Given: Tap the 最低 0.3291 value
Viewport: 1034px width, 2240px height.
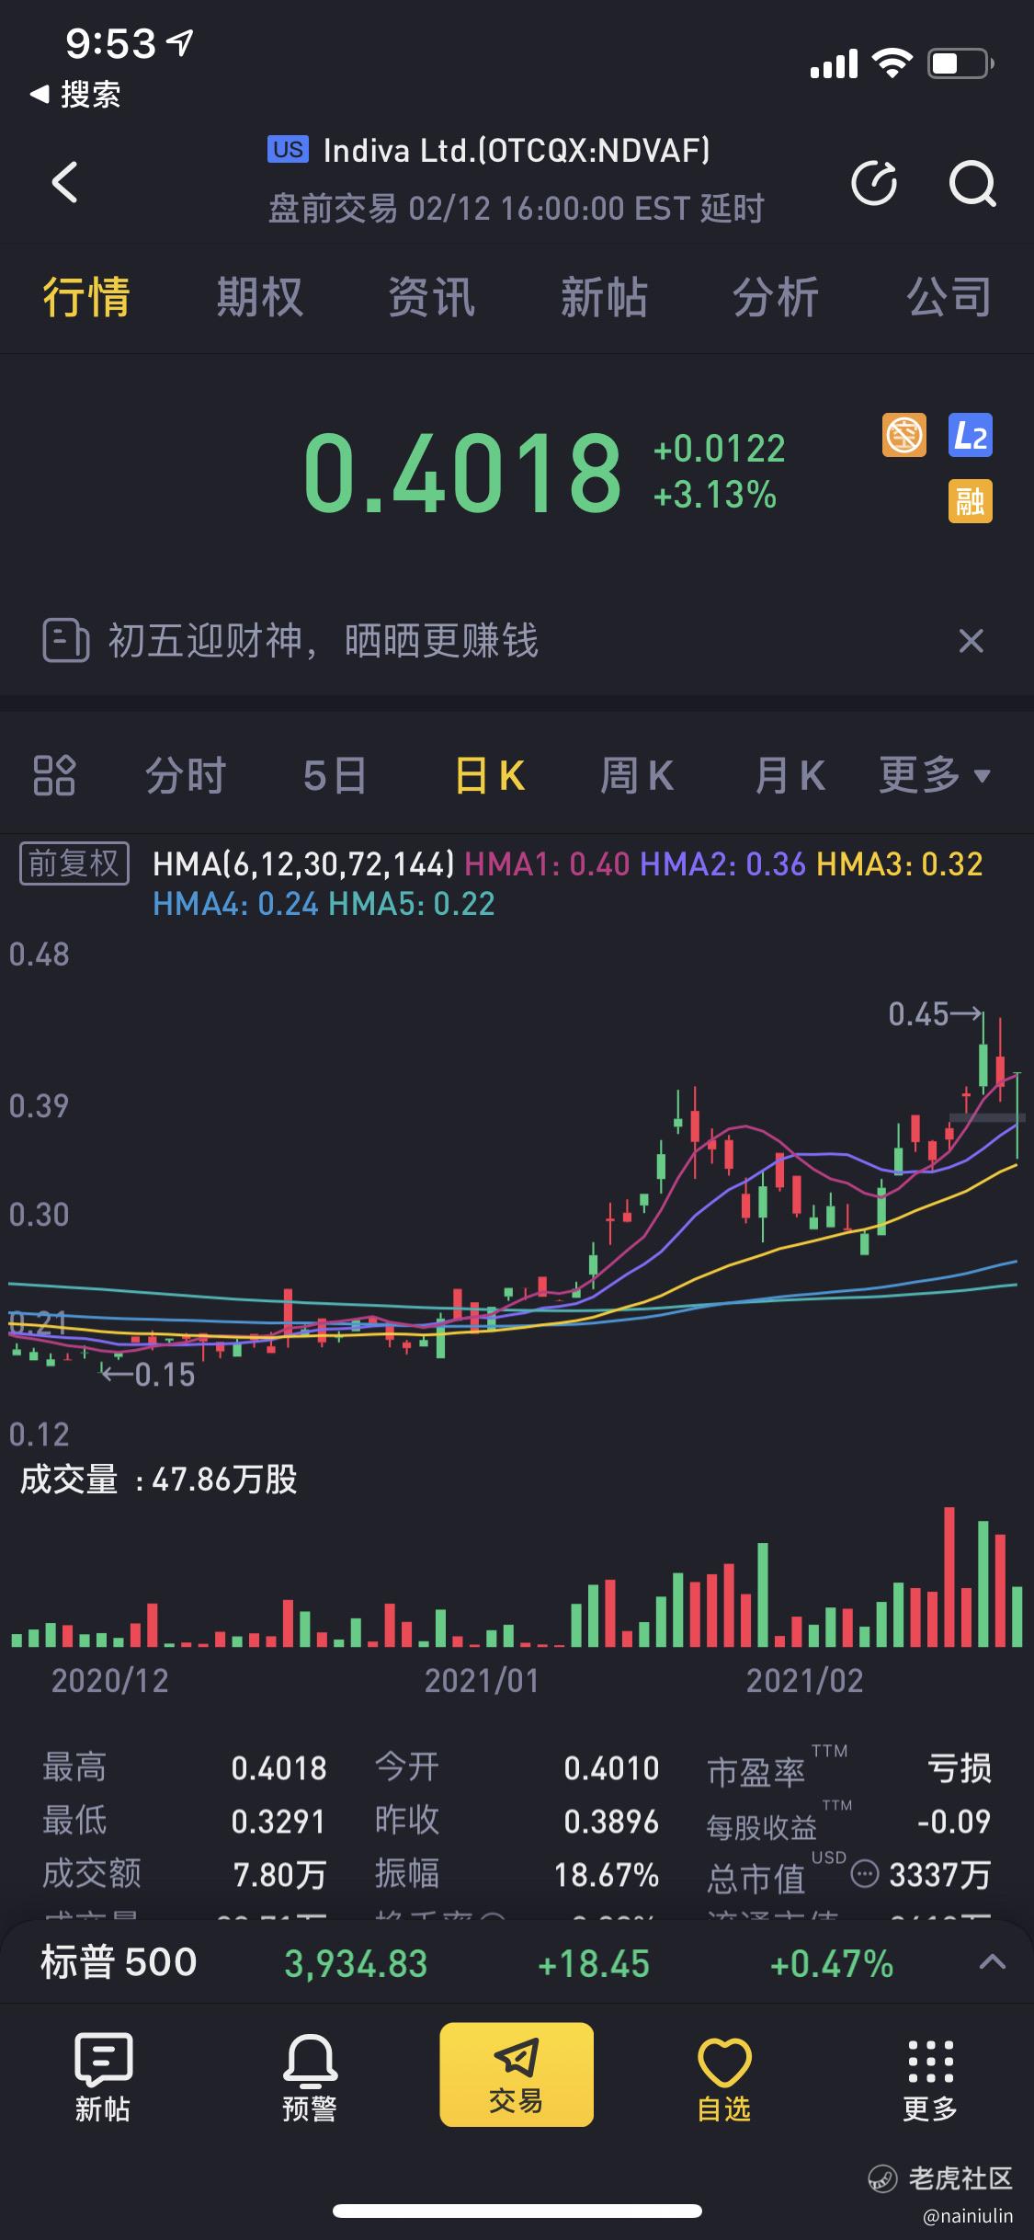Looking at the screenshot, I should 278,1821.
